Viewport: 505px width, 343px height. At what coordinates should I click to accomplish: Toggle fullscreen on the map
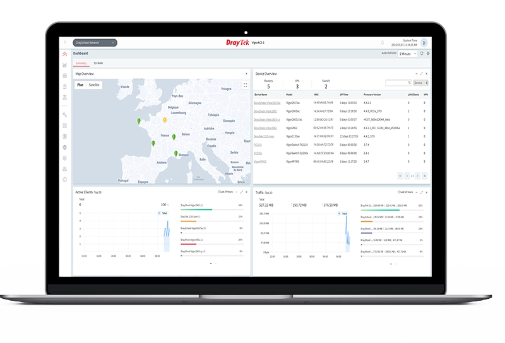coord(245,85)
